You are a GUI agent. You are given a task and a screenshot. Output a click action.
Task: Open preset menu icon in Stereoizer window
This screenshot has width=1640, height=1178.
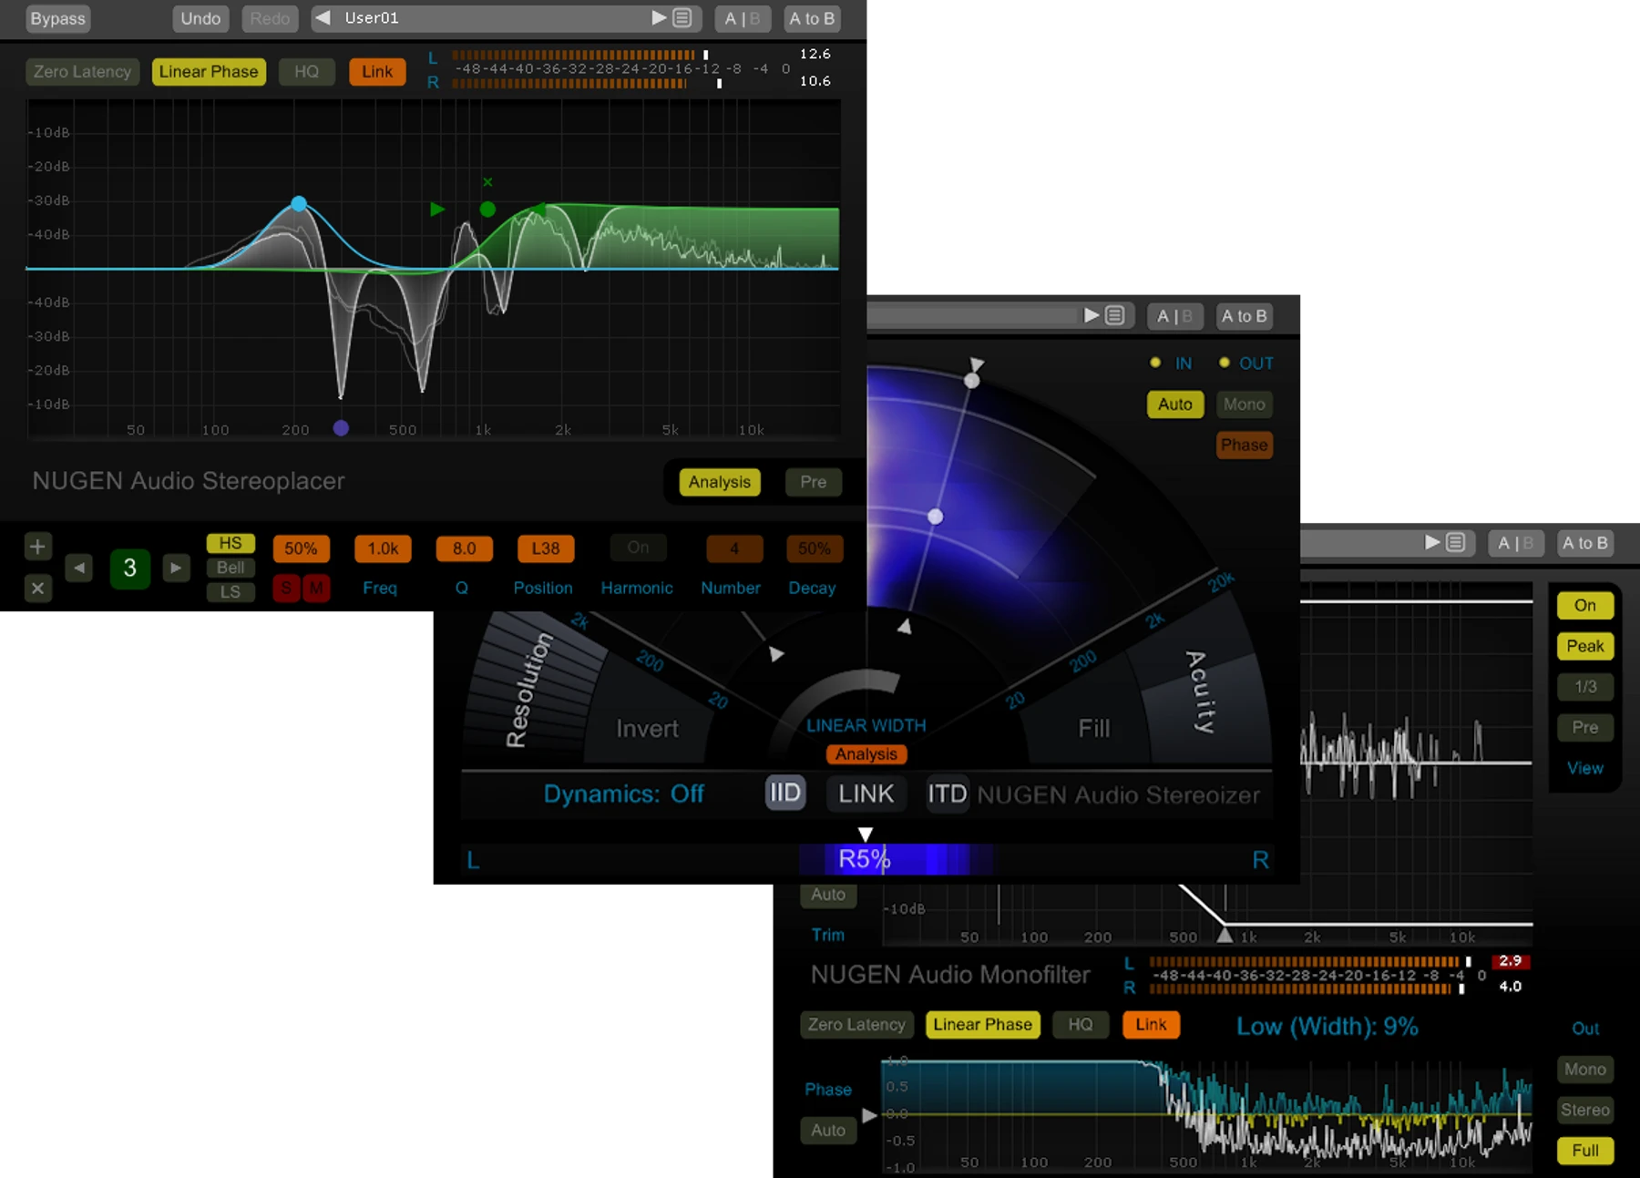coord(1114,315)
